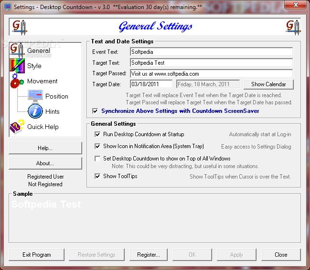Click the Apply button
310x270 pixels.
click(x=236, y=255)
